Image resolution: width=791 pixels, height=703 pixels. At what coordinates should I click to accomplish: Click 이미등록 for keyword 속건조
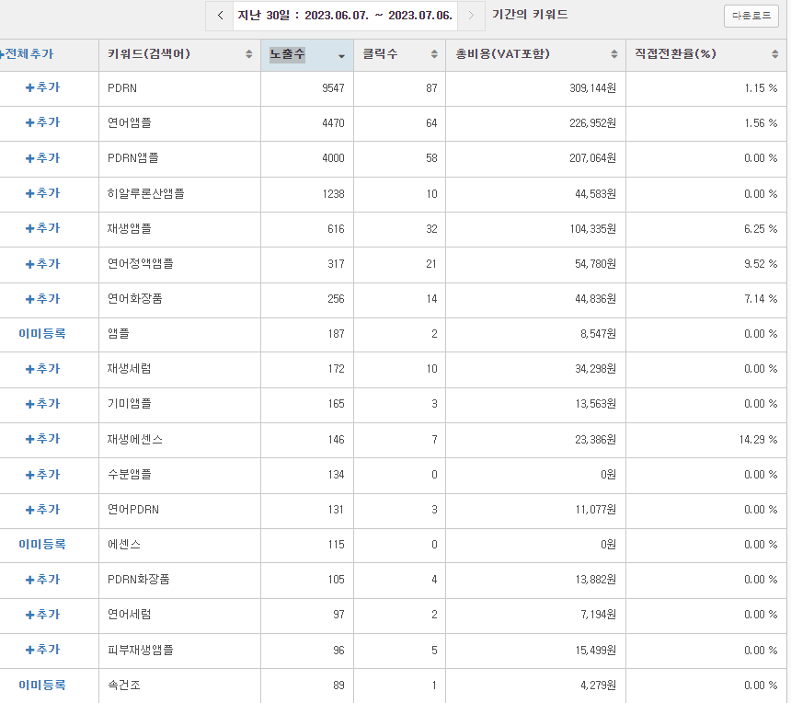(42, 686)
